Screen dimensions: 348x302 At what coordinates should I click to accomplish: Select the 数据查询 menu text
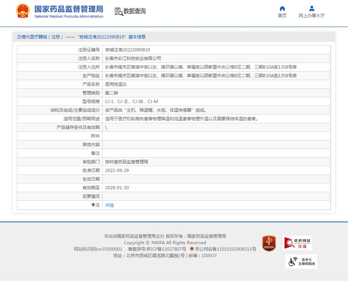pyautogui.click(x=135, y=11)
